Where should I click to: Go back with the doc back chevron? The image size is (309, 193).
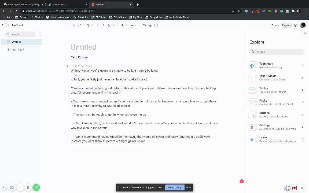[x=2, y=25]
